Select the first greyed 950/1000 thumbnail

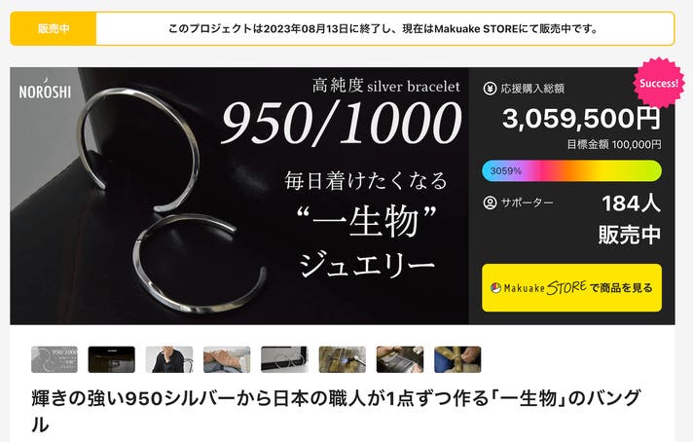click(x=55, y=359)
